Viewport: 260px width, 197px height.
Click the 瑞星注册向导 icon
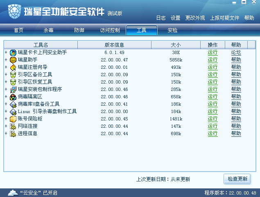13,67
